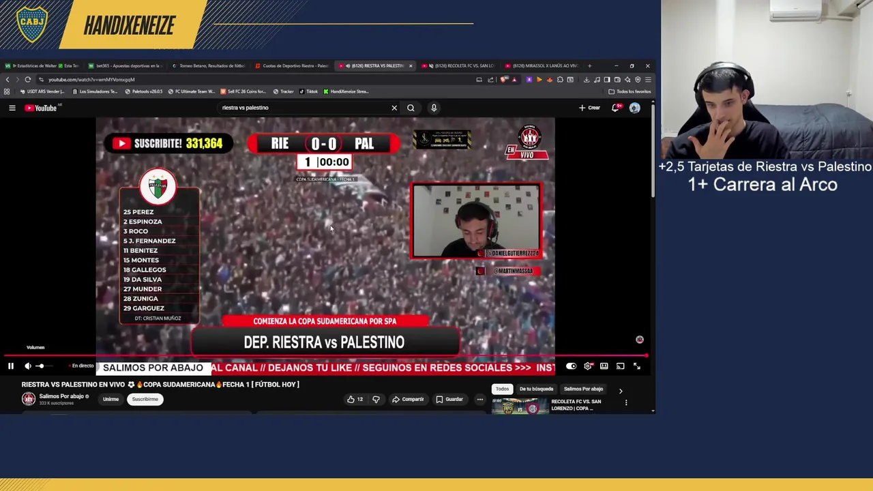Switch to Mirassol x Lanús browser tab
Screen dimensions: 873x491
pos(542,65)
